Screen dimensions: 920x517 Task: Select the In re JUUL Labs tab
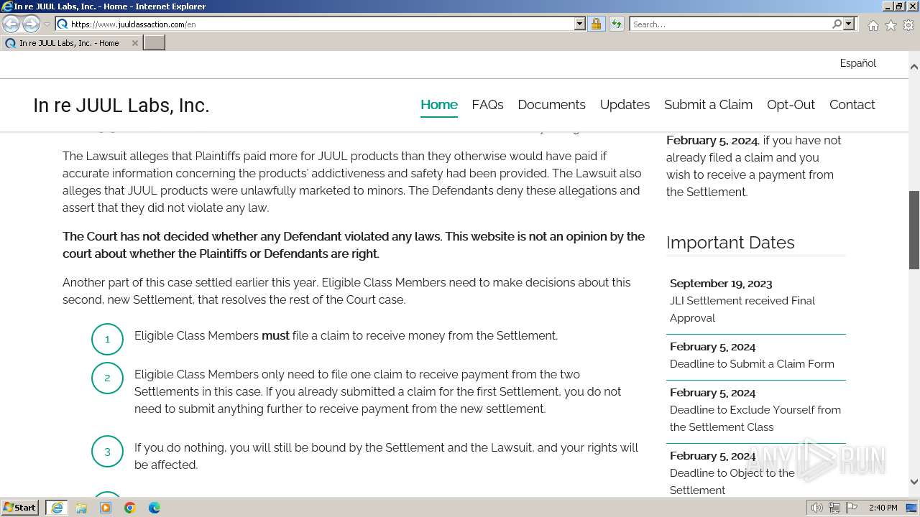71,43
